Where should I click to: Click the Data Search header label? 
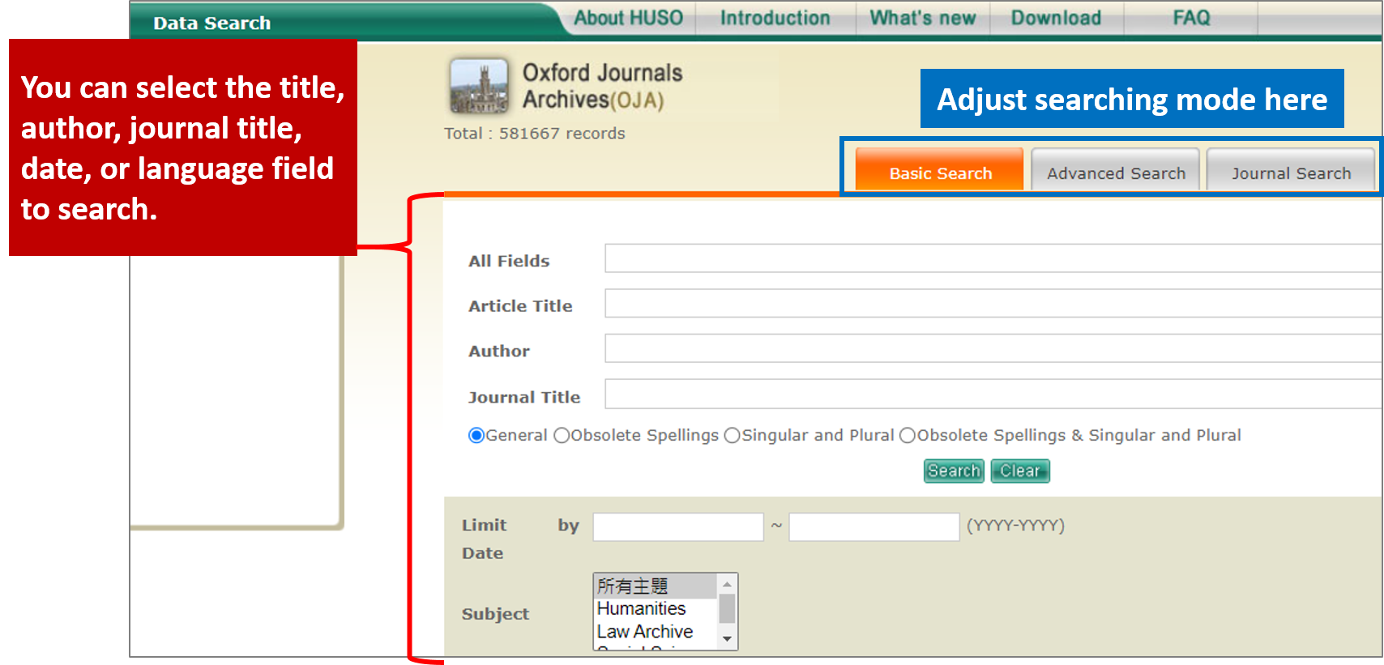(212, 23)
